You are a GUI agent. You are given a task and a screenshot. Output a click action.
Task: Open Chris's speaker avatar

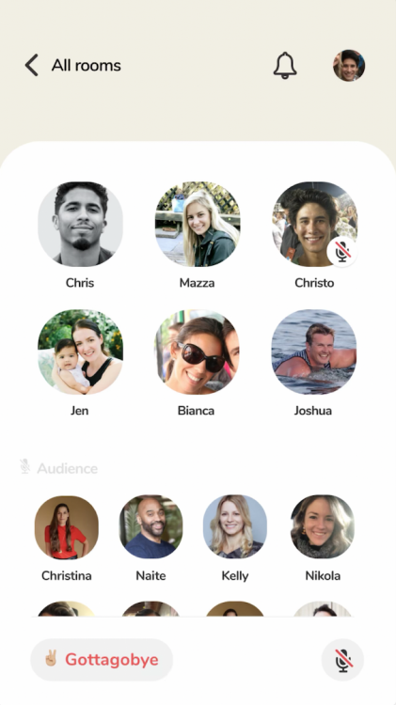point(80,224)
